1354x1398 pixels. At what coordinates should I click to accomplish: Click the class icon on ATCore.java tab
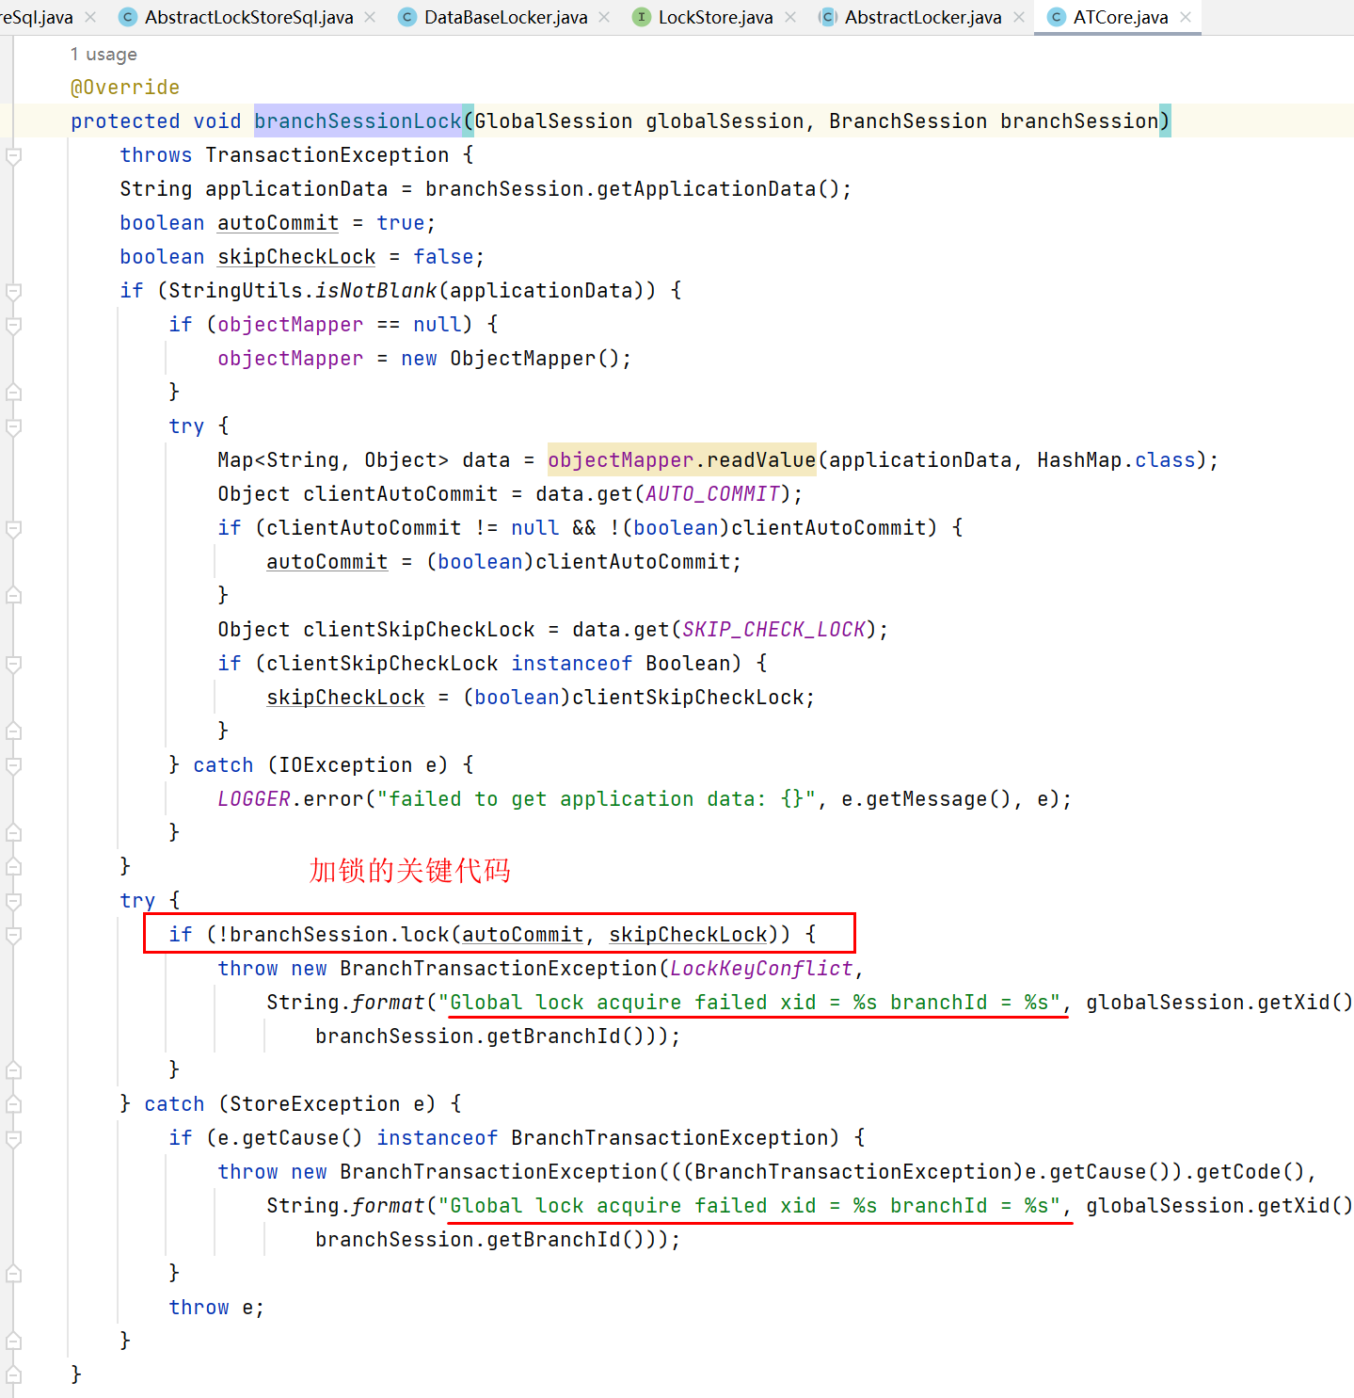[1057, 17]
